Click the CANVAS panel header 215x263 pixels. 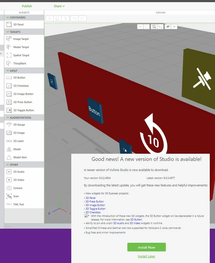[160, 13]
